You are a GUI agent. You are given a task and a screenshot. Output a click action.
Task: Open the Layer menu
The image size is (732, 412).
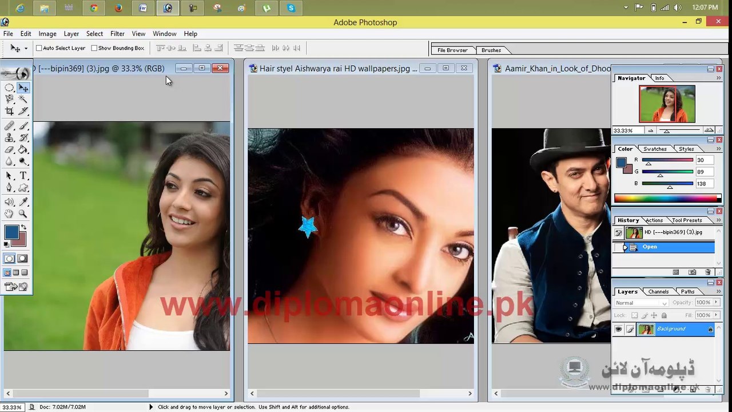[x=71, y=34]
